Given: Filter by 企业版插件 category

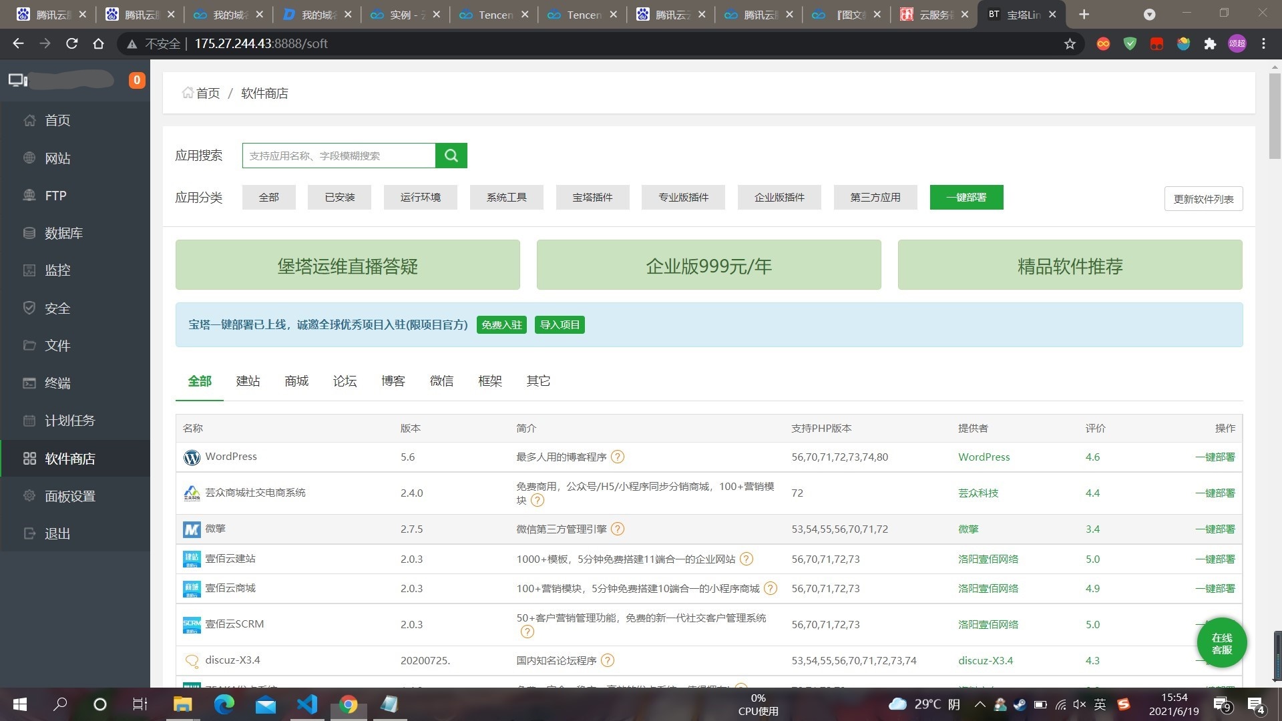Looking at the screenshot, I should point(779,198).
